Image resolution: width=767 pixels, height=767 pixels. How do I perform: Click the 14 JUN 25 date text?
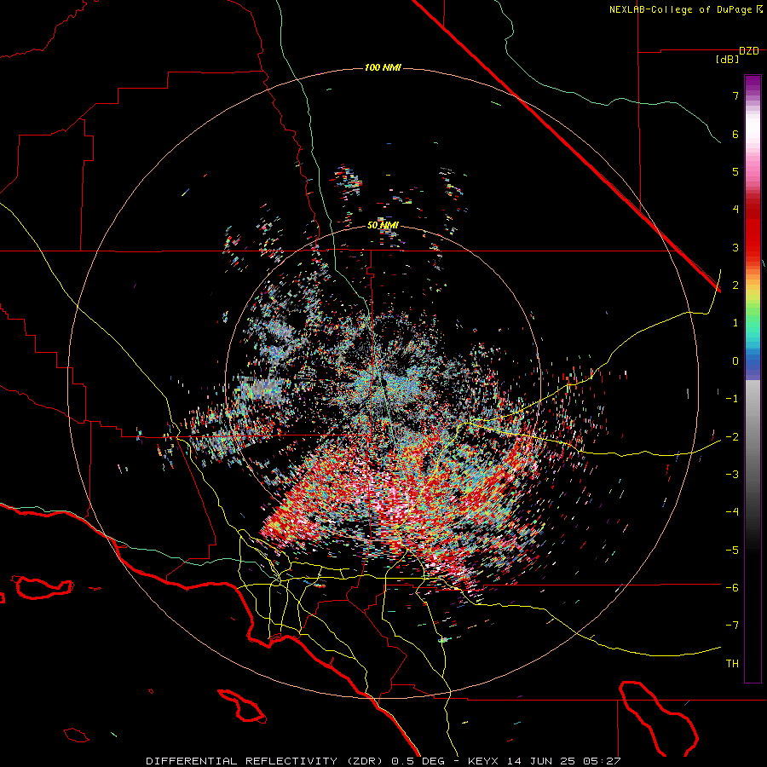tap(540, 761)
